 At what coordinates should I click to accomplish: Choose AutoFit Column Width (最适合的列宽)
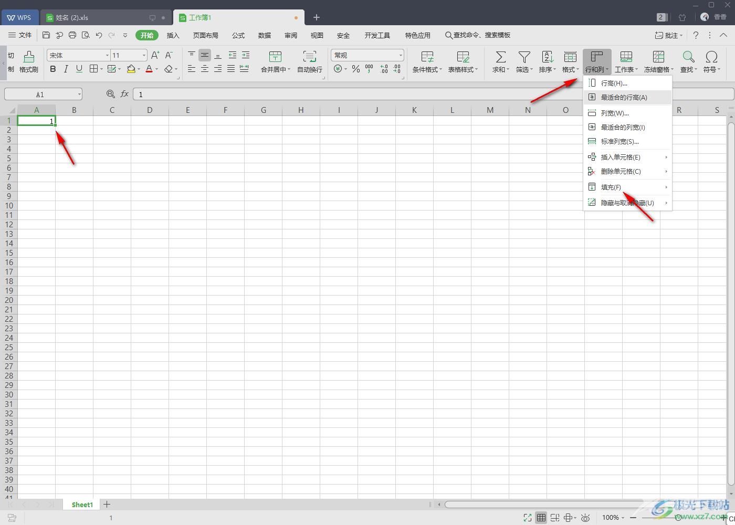pos(628,127)
